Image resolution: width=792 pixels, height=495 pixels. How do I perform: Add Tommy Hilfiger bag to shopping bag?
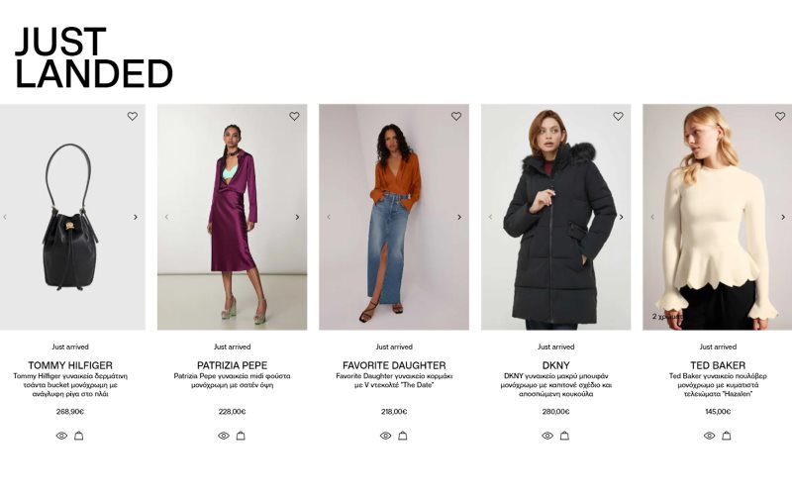tap(79, 436)
